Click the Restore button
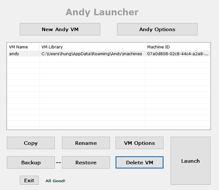219x190 pixels. [86, 162]
